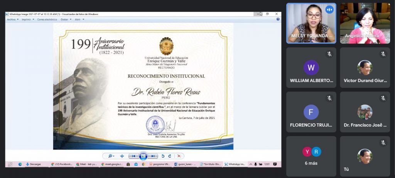Minimize the photo viewer window
Screen dimensions: 395x178
258,14
